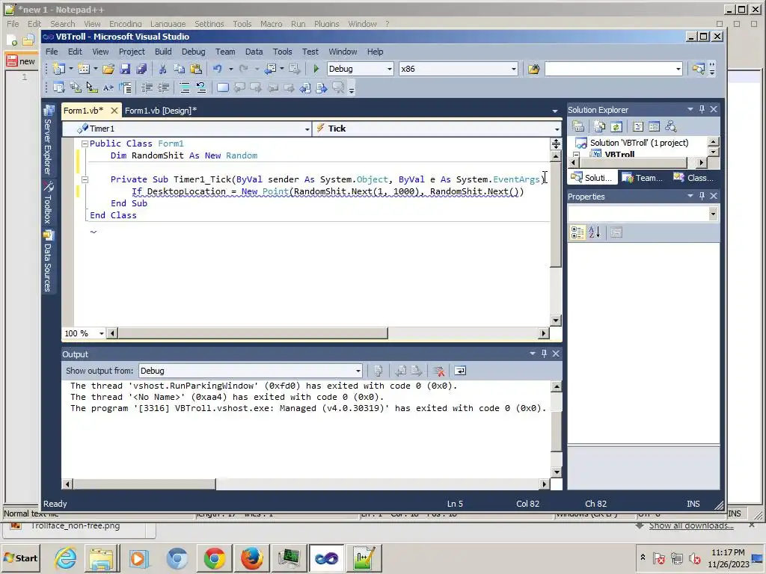Screen dimensions: 766x574
Task: Click Show All Files in Solution Explorer
Action: coord(599,126)
